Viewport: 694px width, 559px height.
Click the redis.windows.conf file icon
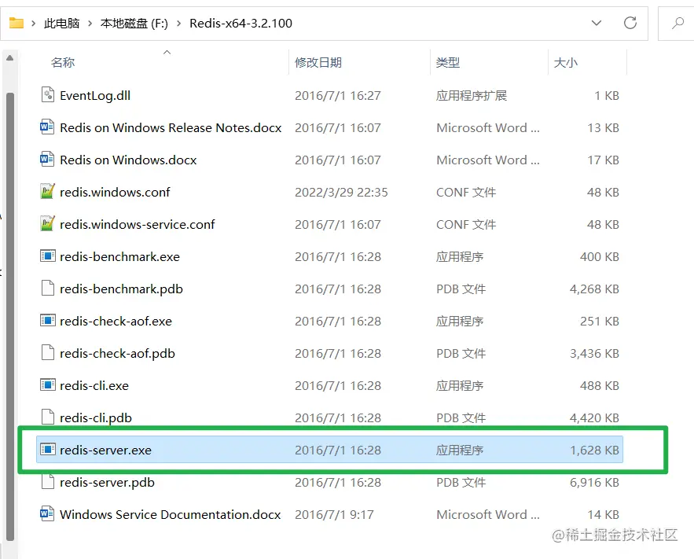47,192
